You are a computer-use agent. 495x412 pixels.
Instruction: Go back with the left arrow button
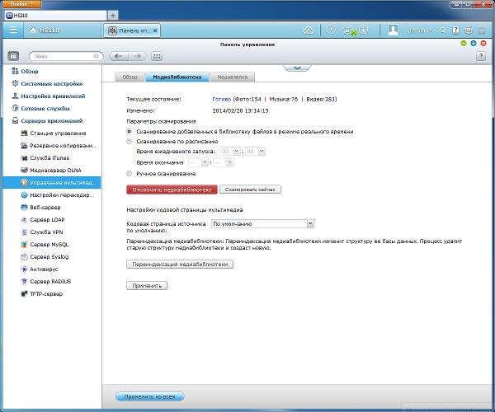click(119, 56)
